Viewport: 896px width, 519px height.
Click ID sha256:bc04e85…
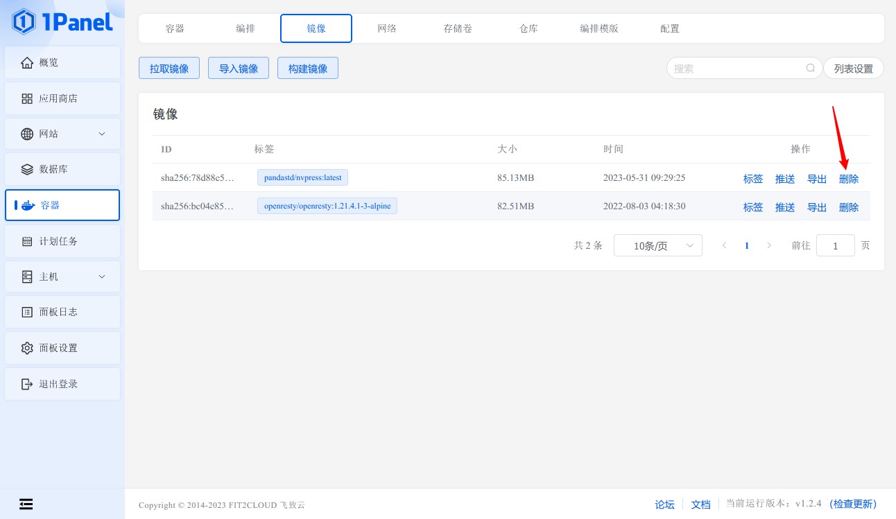(x=197, y=206)
